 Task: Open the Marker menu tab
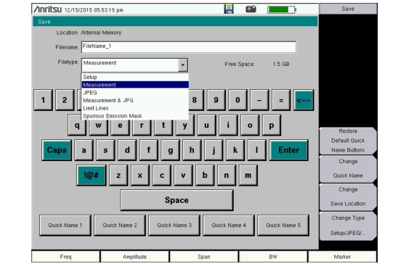(x=342, y=257)
